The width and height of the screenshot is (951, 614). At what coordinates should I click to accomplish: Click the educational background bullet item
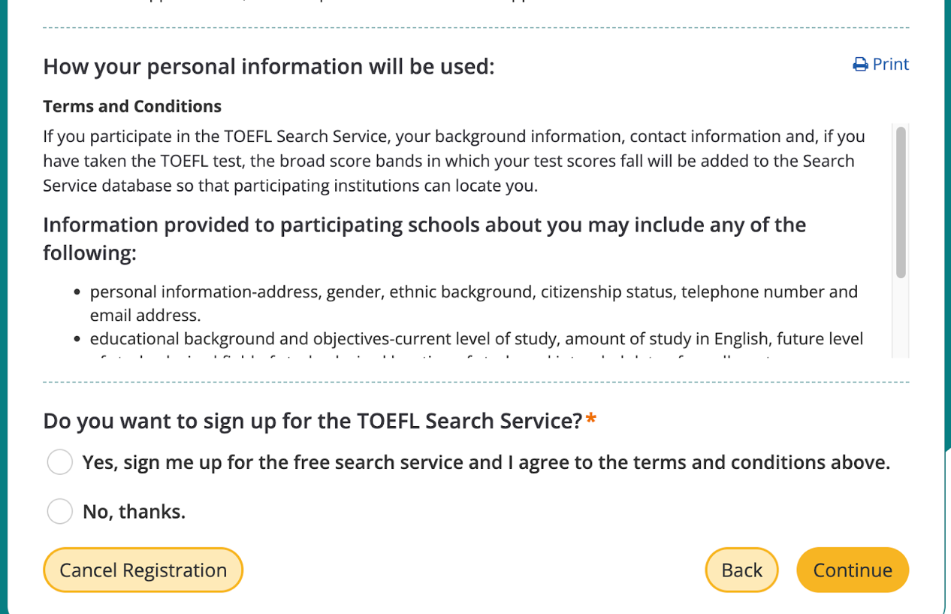pyautogui.click(x=476, y=339)
